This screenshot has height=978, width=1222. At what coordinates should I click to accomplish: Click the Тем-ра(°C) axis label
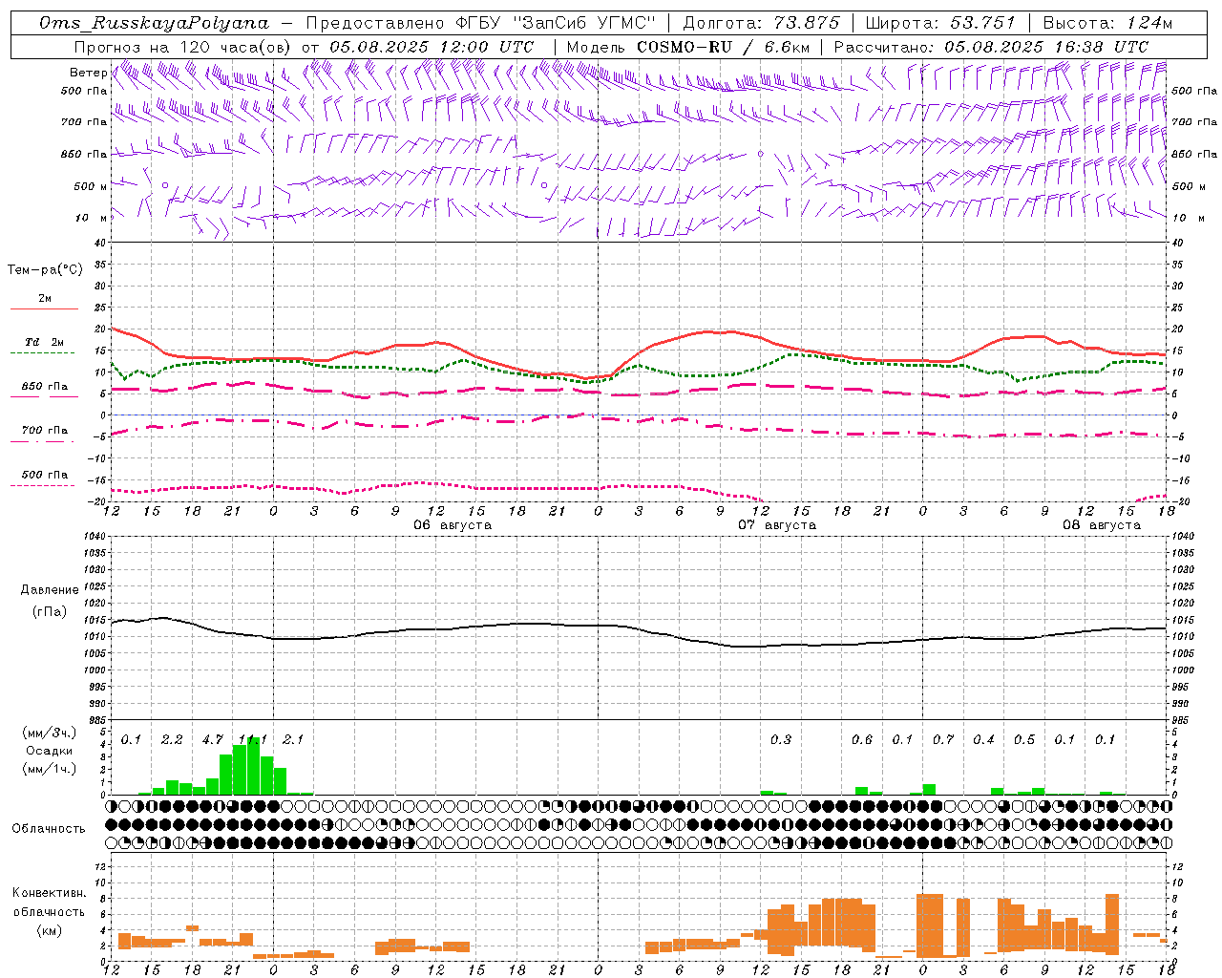(45, 270)
